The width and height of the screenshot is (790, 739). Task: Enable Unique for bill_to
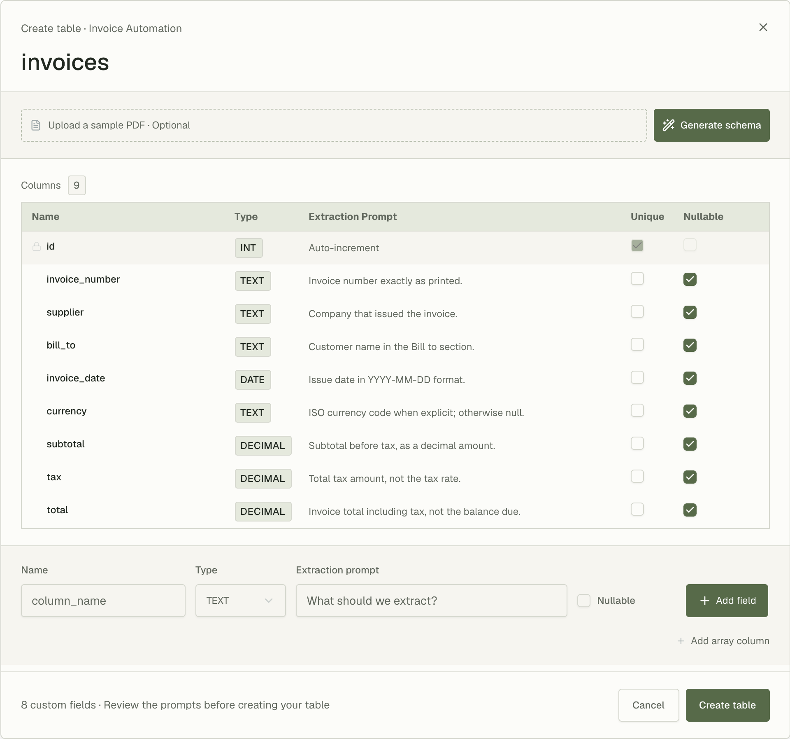[x=637, y=345]
